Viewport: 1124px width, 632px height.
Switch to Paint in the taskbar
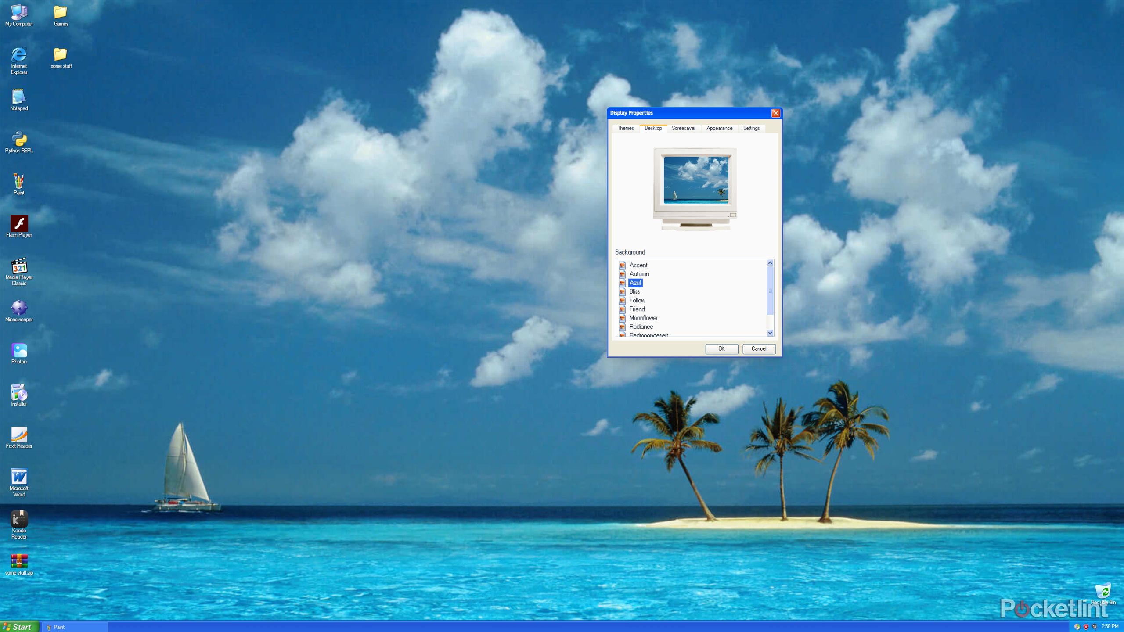pyautogui.click(x=75, y=627)
